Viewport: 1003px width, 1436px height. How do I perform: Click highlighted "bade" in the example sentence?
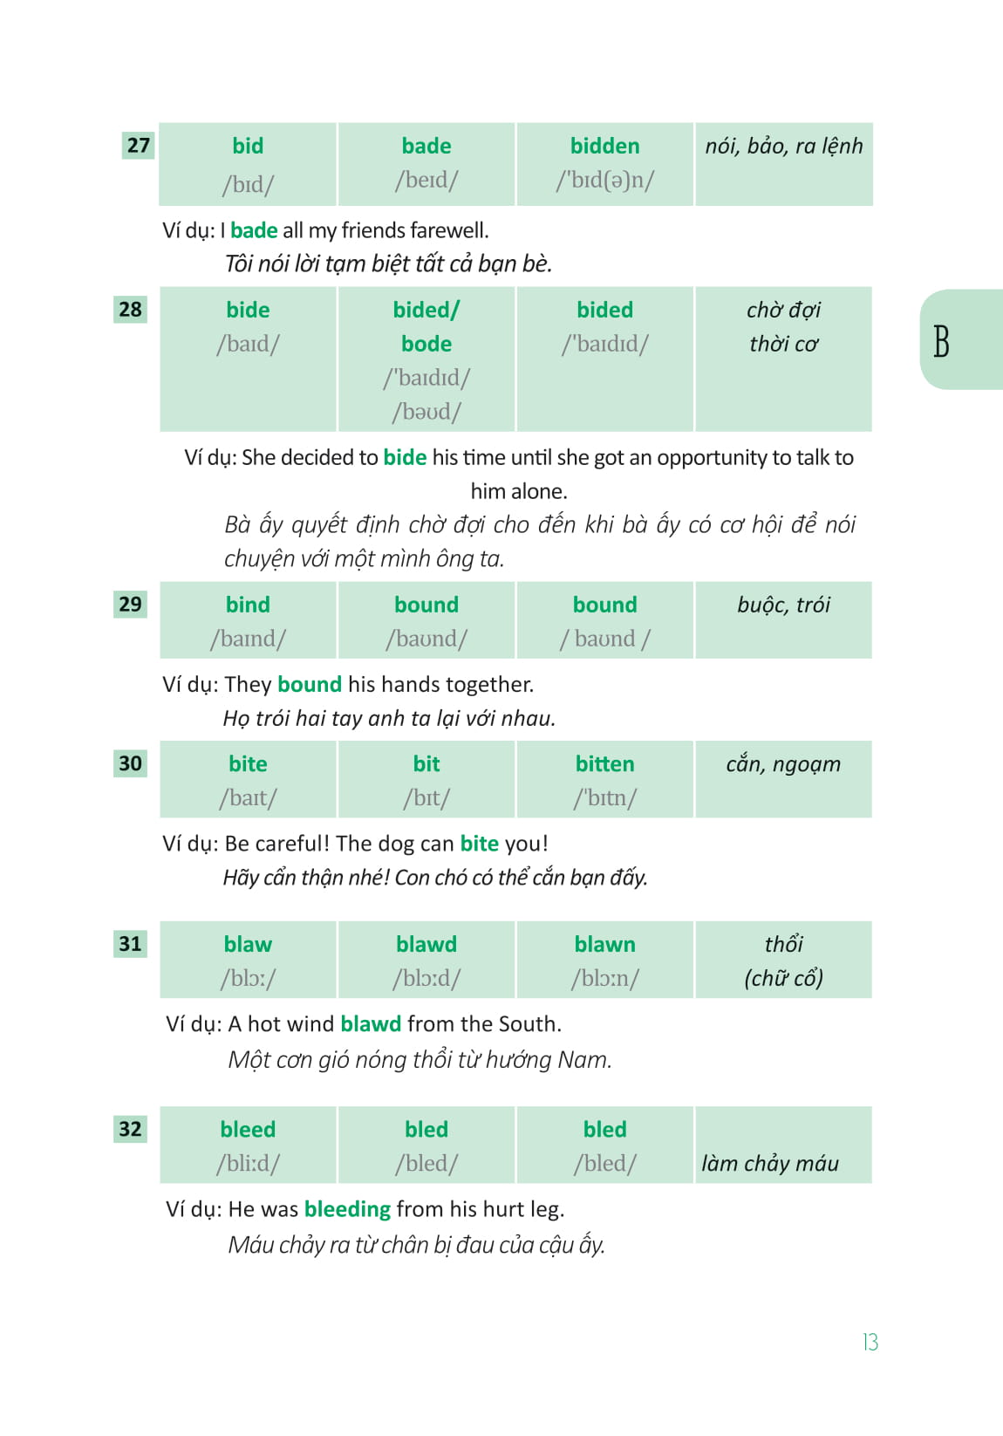click(254, 230)
